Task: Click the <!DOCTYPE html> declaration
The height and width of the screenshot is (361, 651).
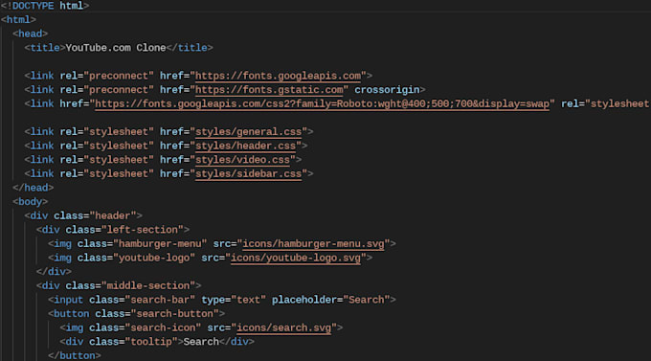Action: click(x=45, y=6)
